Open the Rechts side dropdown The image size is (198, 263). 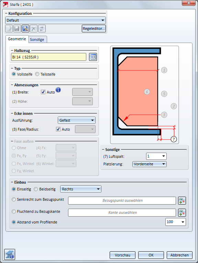coord(81,189)
